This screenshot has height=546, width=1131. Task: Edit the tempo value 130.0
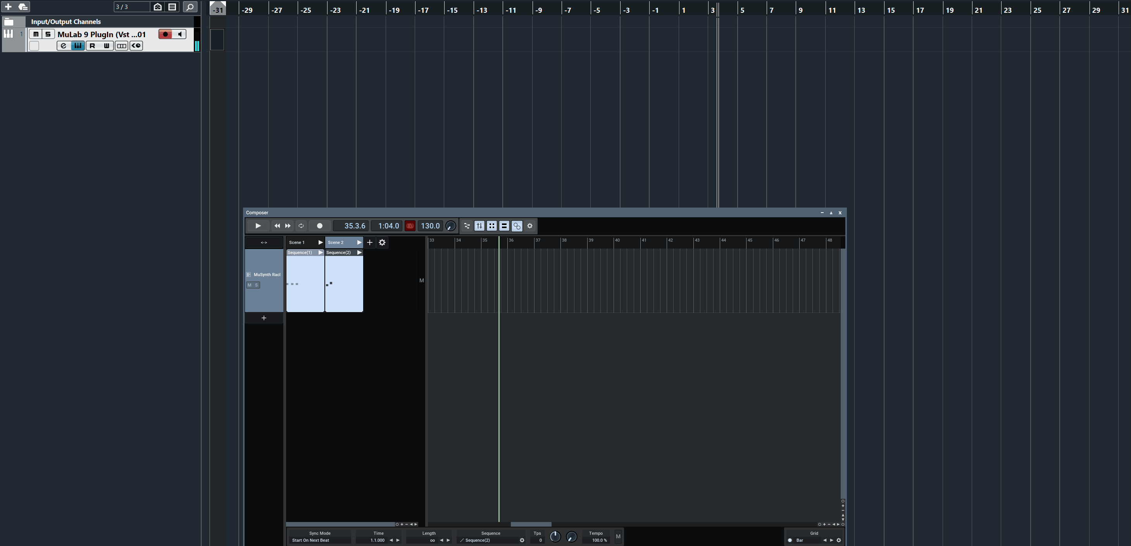click(430, 226)
